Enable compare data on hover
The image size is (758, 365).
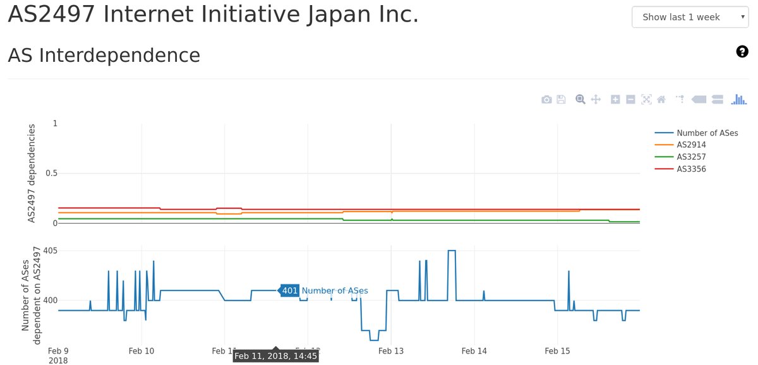(x=717, y=99)
